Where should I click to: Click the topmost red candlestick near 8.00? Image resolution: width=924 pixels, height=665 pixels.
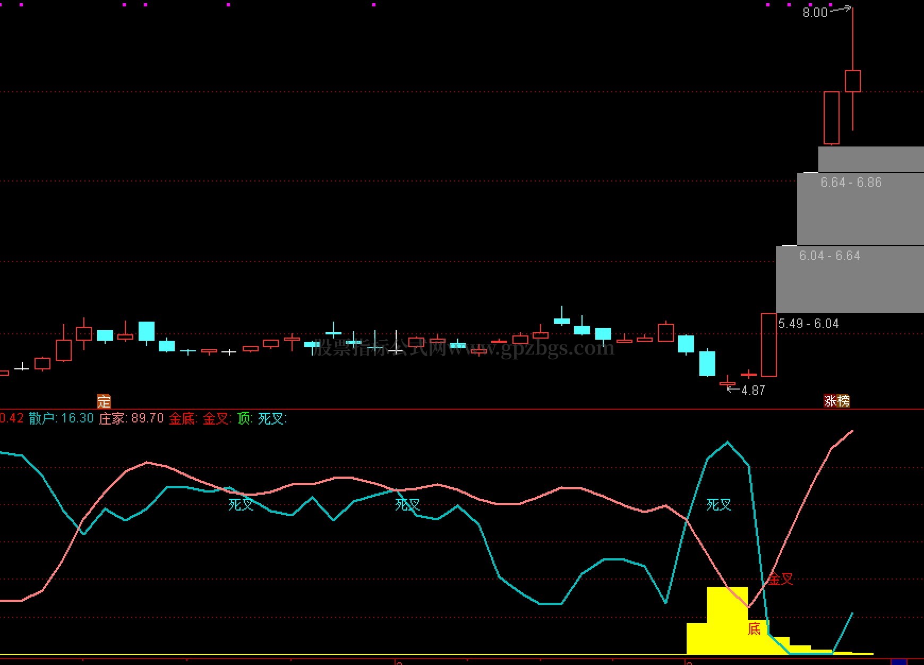click(x=853, y=81)
